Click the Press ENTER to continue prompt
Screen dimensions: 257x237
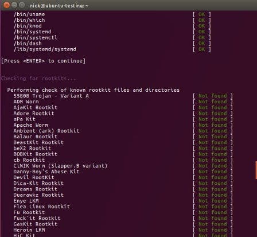pyautogui.click(x=44, y=61)
